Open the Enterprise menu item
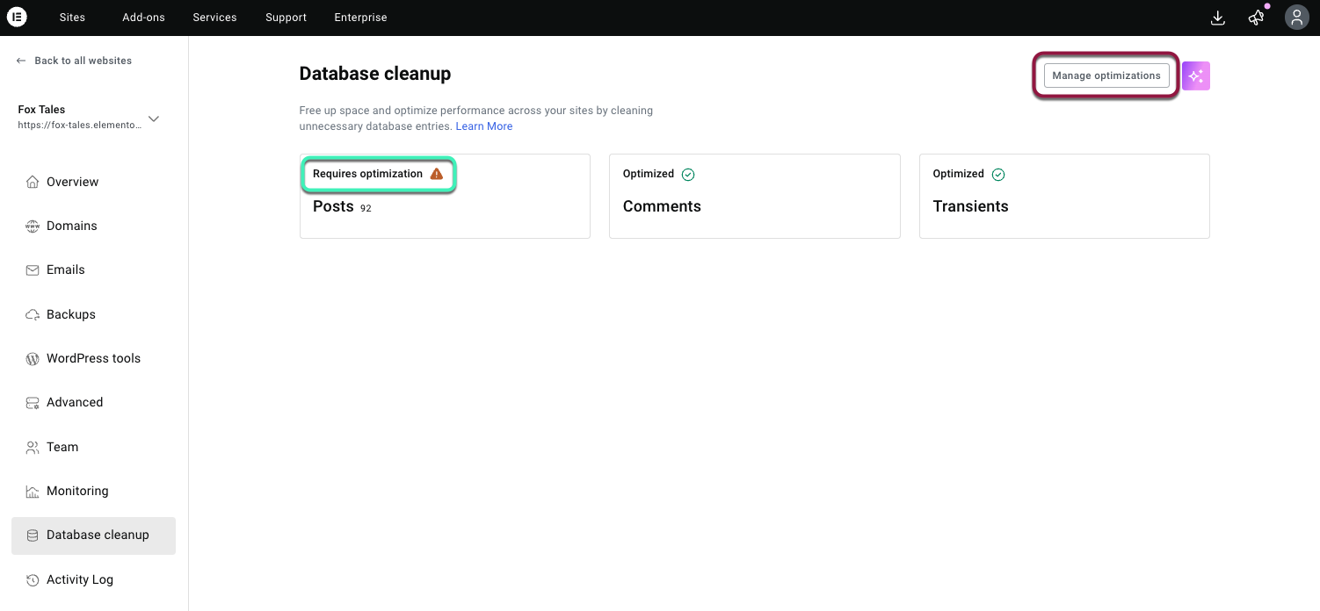 pos(360,18)
